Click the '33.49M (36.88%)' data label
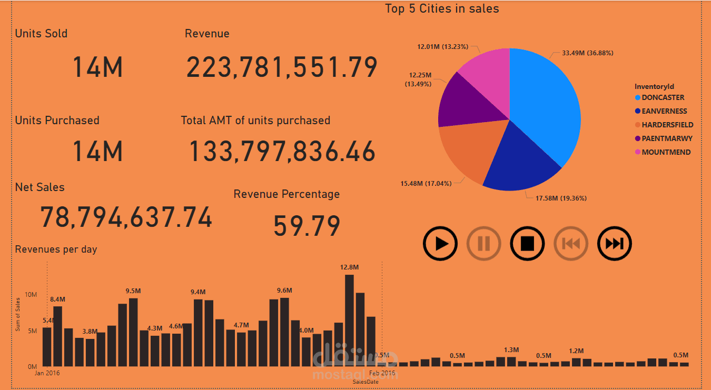The image size is (711, 390). [587, 53]
